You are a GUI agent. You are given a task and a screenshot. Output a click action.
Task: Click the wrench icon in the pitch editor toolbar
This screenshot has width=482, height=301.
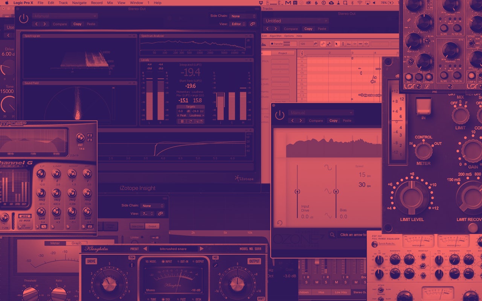[329, 44]
